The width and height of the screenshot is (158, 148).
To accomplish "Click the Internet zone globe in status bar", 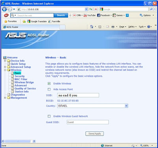I will (x=103, y=146).
